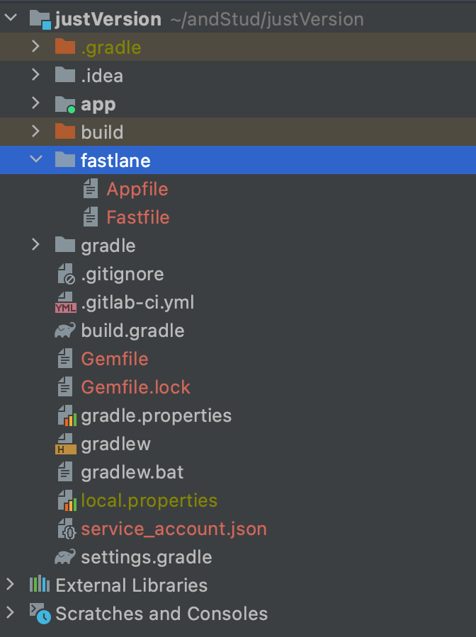Click the app module folder icon

(65, 105)
